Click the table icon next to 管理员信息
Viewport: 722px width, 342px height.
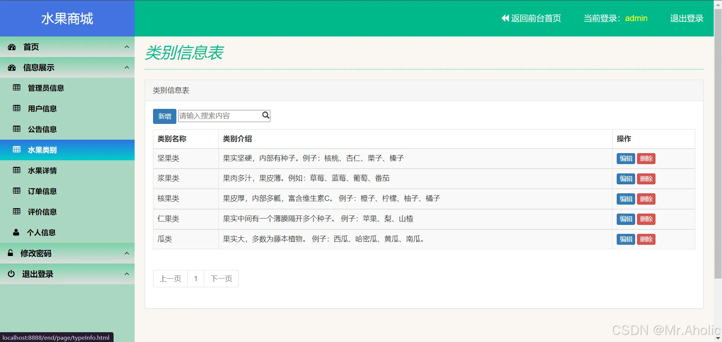(17, 88)
